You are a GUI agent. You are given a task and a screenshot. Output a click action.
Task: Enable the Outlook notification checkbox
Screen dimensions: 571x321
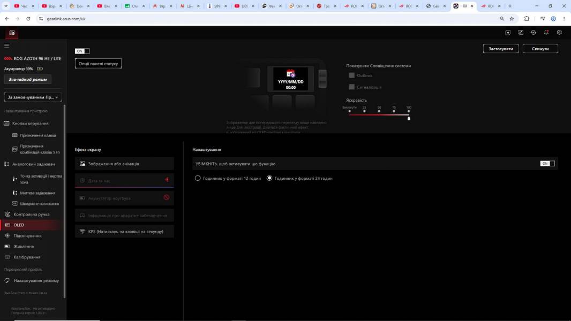[351, 75]
